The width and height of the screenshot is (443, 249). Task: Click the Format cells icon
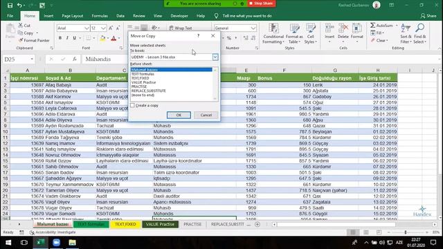(357, 28)
